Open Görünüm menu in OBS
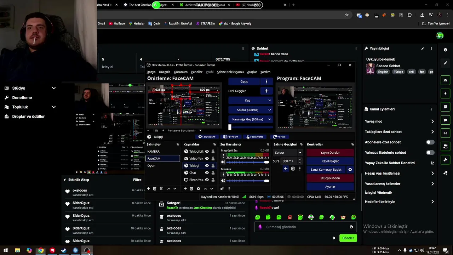Viewport: 453px width, 255px height. 180,72
